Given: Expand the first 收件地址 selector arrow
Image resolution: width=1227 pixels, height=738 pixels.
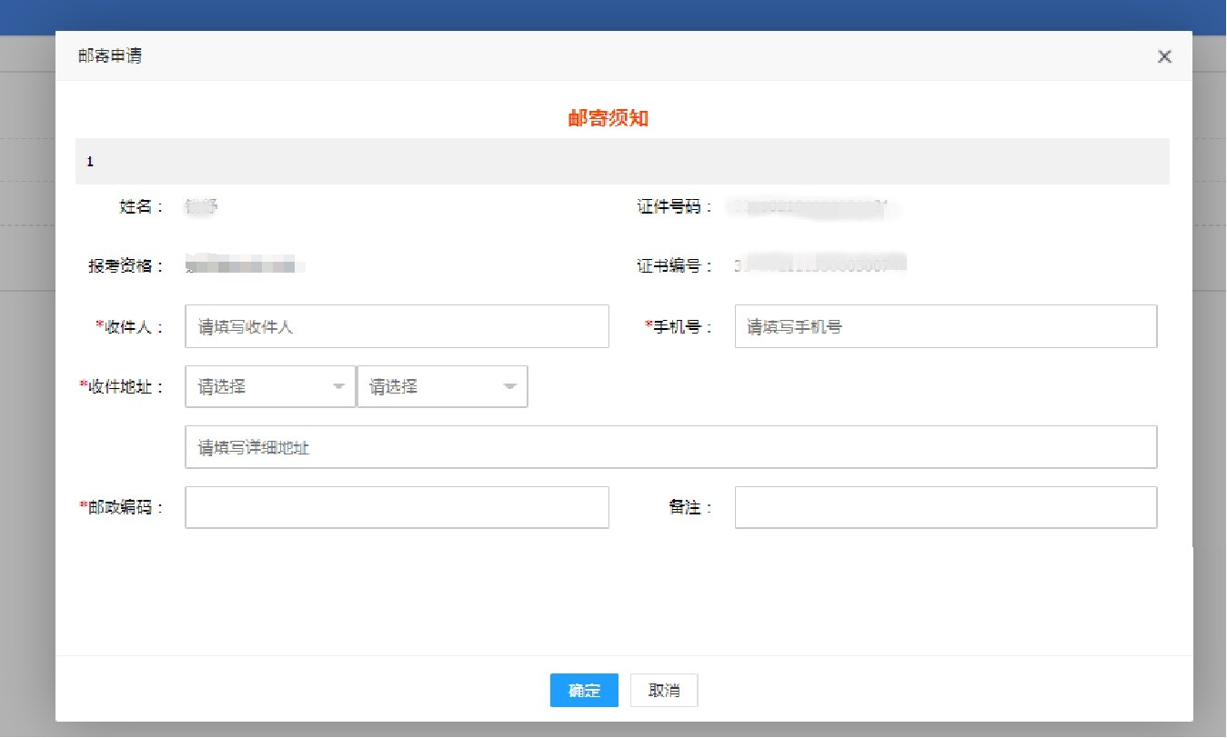Looking at the screenshot, I should [x=339, y=385].
